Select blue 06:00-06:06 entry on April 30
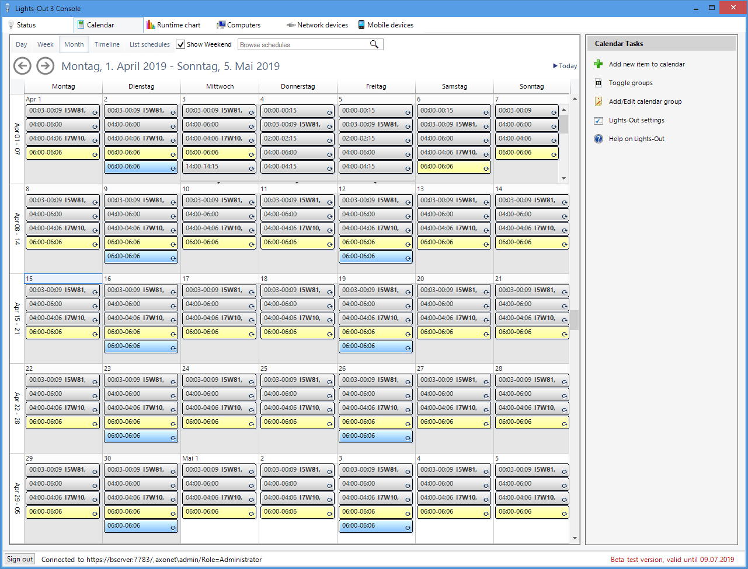The height and width of the screenshot is (569, 748). click(x=141, y=526)
